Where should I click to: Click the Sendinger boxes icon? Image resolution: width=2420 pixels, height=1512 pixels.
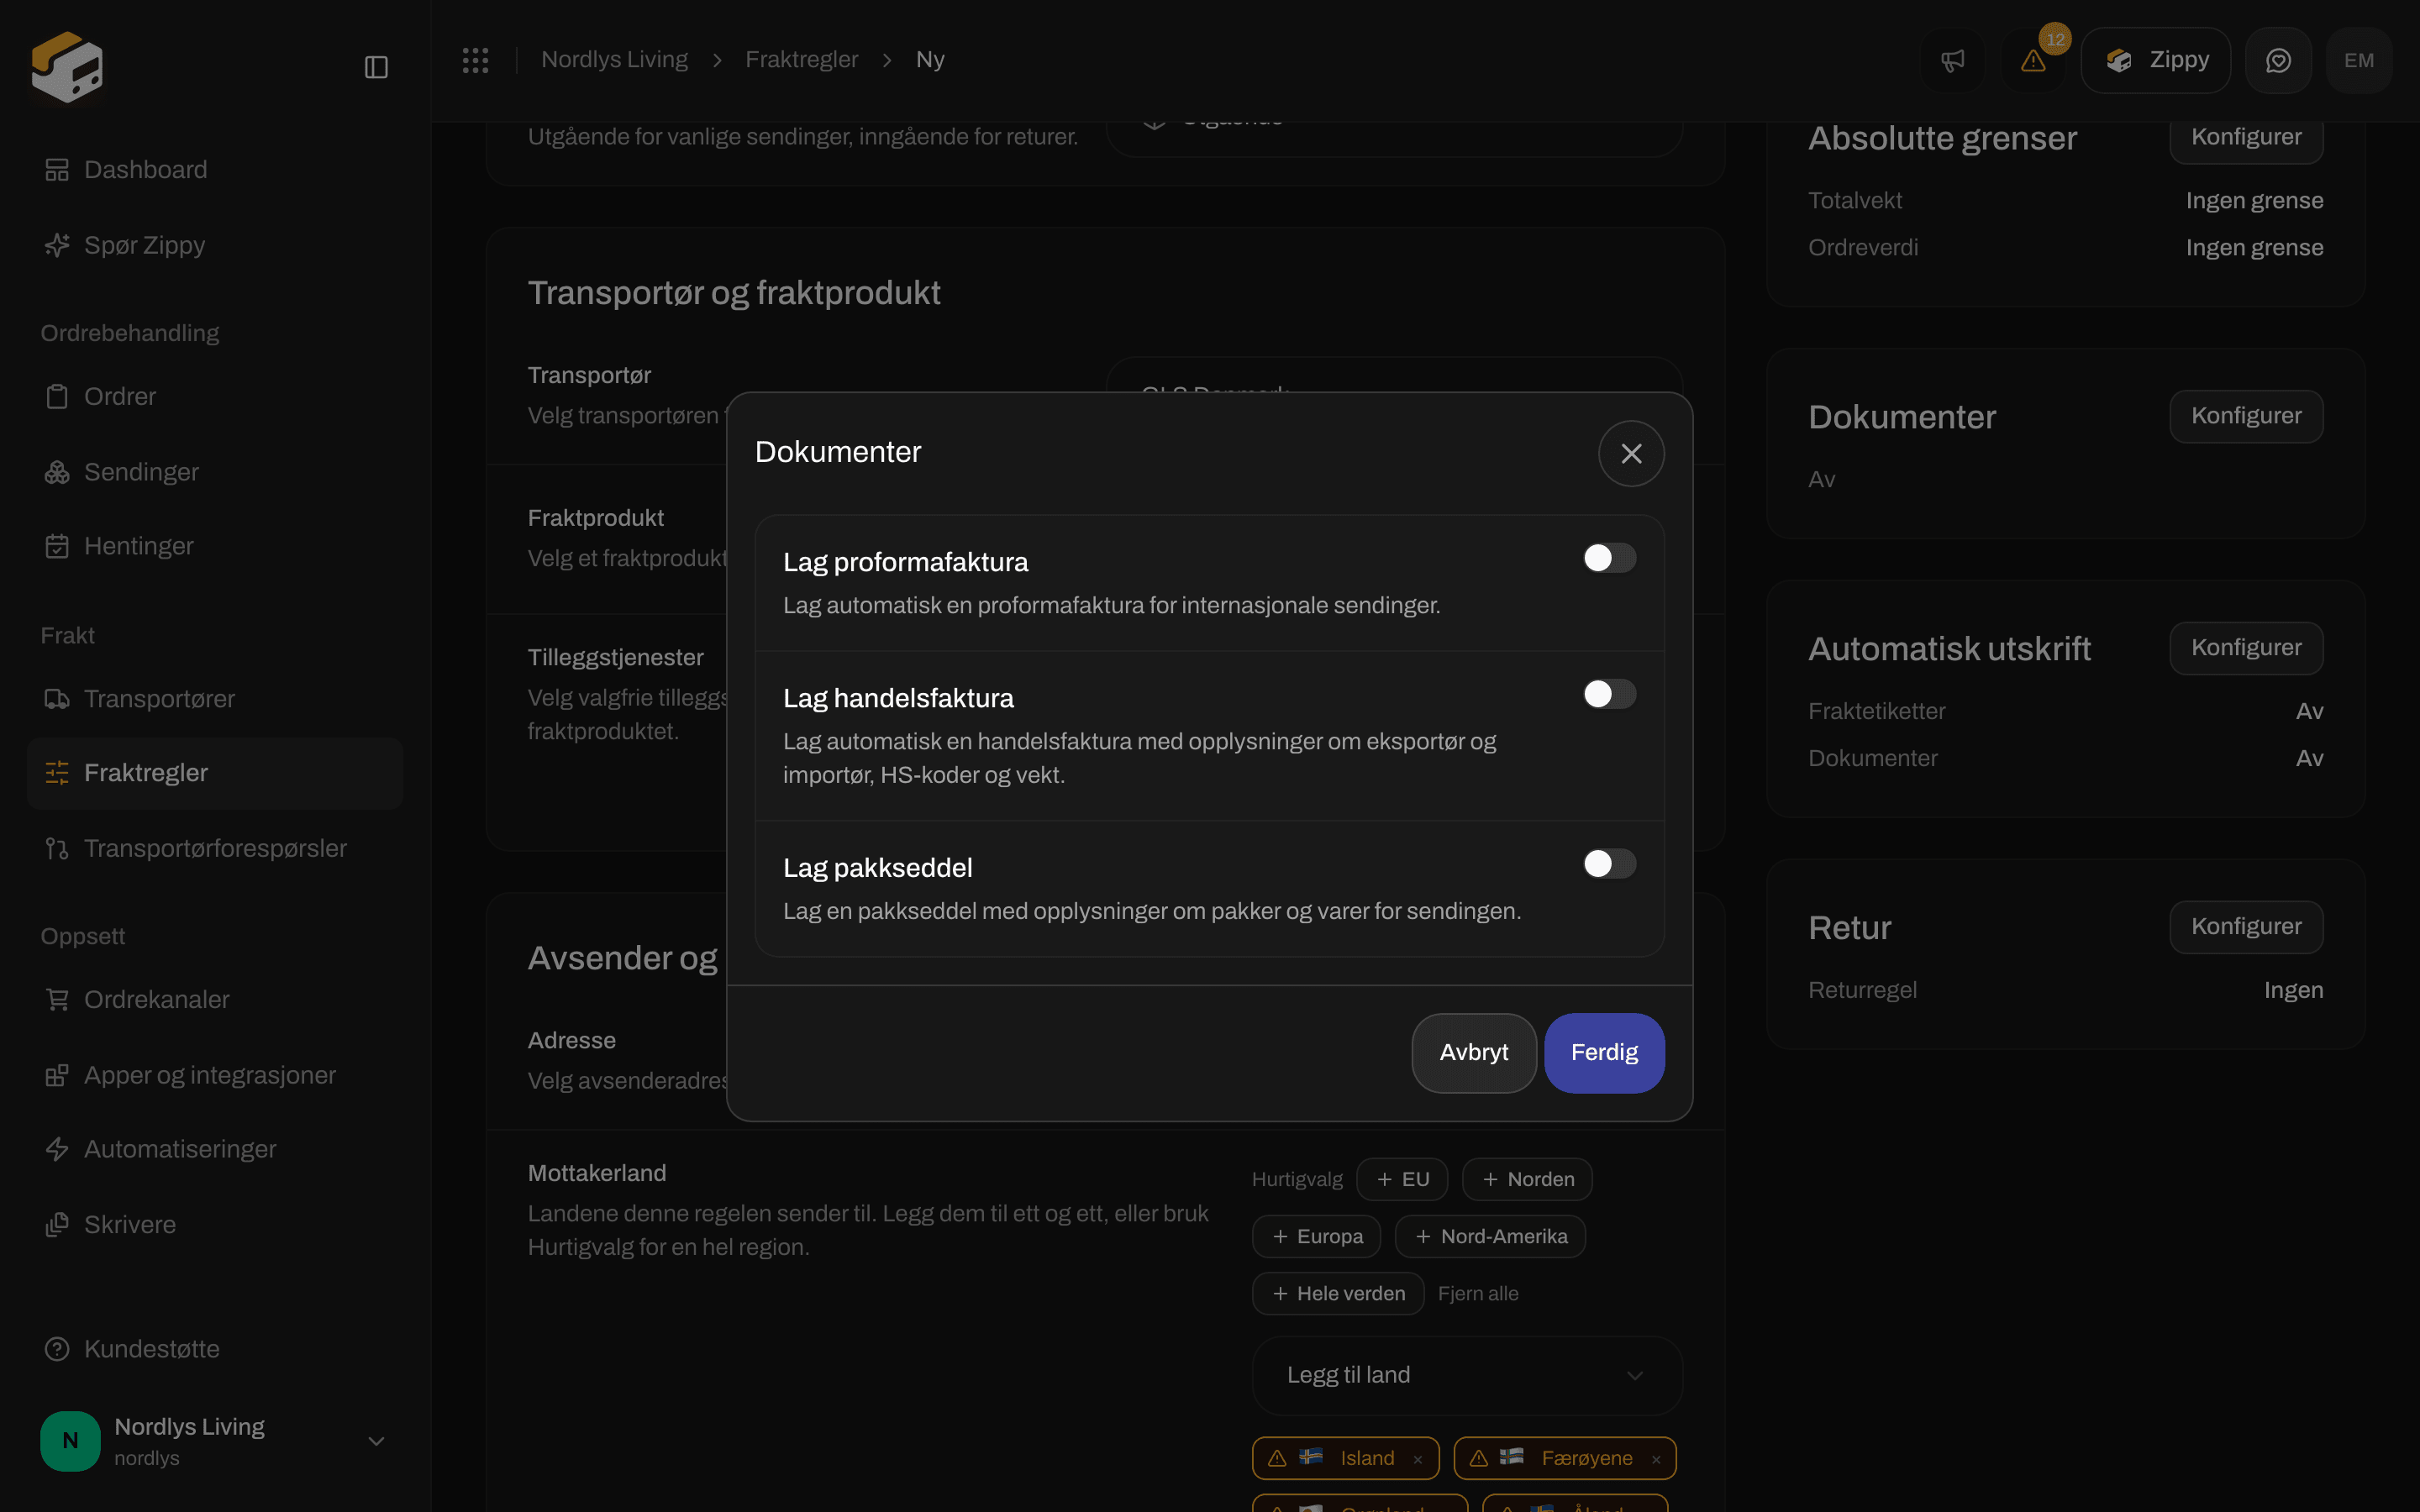click(x=57, y=472)
